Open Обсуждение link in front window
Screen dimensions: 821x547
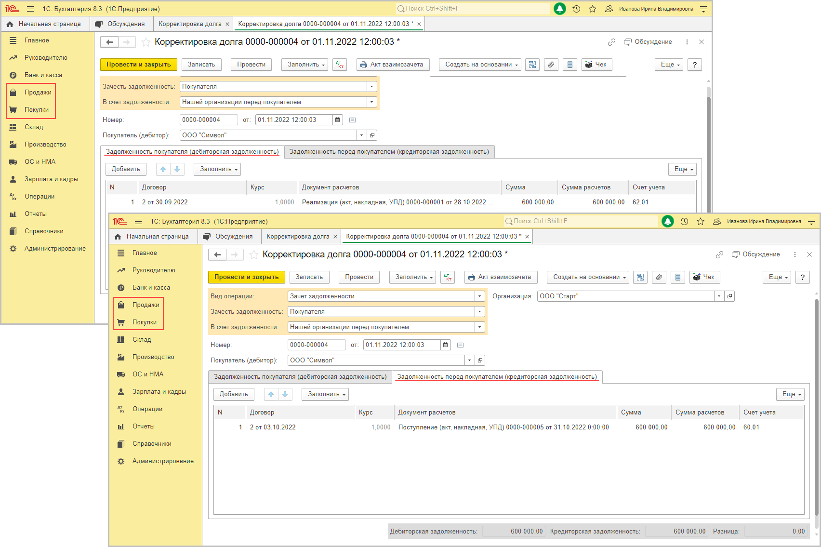click(756, 254)
